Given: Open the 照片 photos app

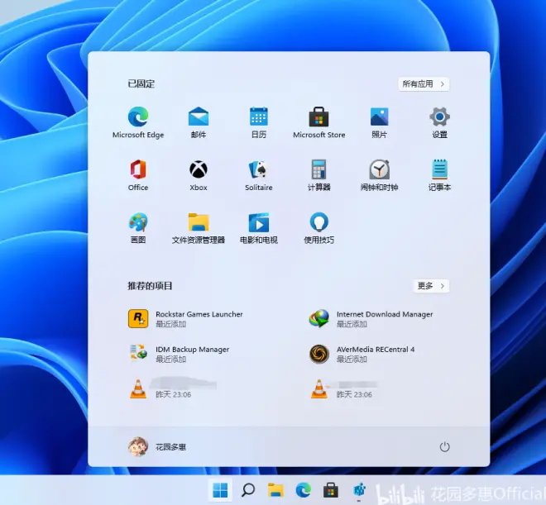Looking at the screenshot, I should click(x=379, y=122).
